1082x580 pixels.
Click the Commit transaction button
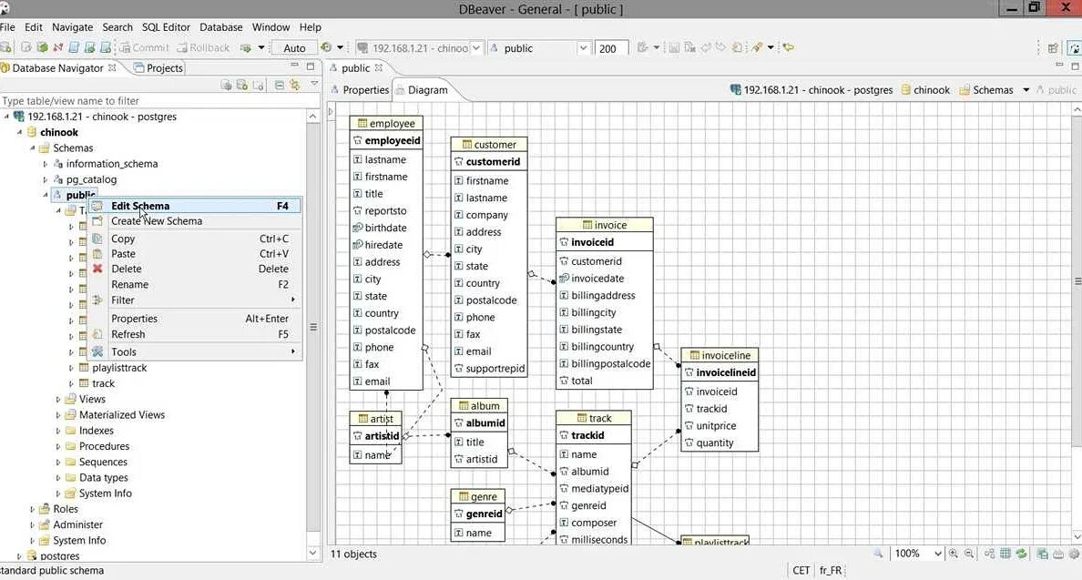(x=144, y=47)
